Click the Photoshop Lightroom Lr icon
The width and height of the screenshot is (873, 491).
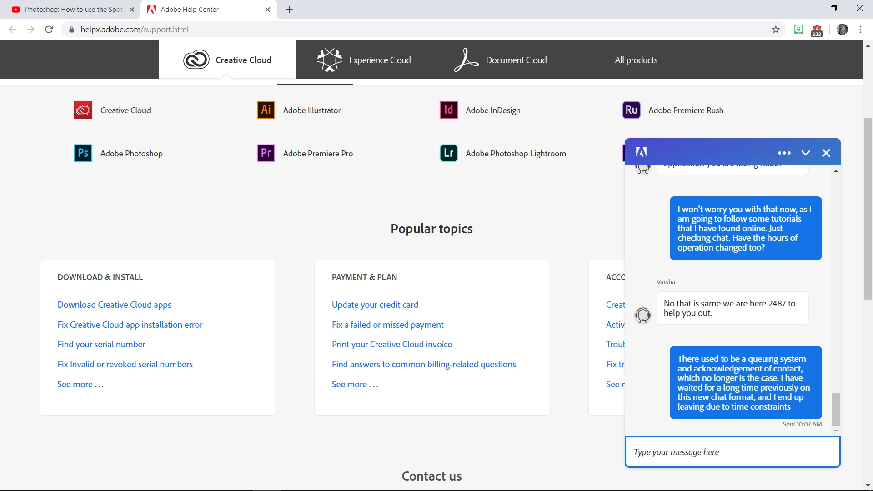(x=448, y=153)
